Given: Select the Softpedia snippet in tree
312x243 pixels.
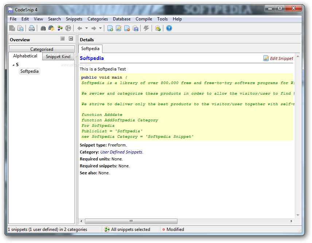Looking at the screenshot, I should coord(30,71).
